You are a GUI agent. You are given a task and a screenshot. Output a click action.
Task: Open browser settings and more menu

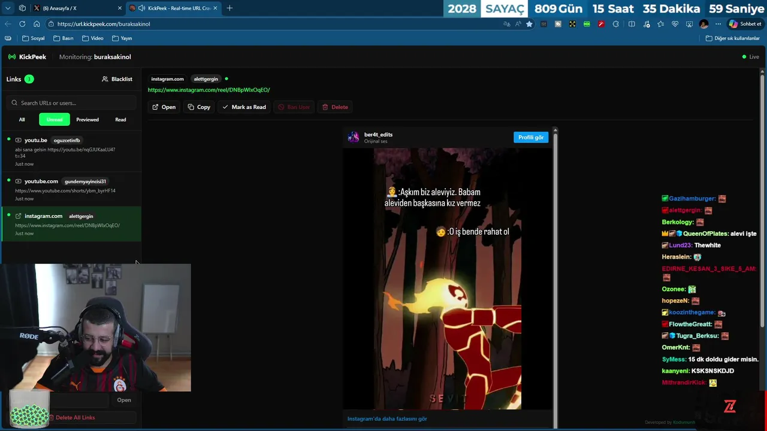click(x=718, y=24)
